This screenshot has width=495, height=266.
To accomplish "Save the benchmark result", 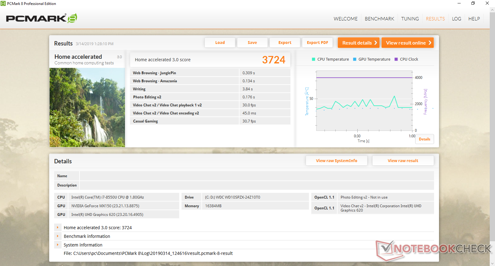I will click(252, 43).
